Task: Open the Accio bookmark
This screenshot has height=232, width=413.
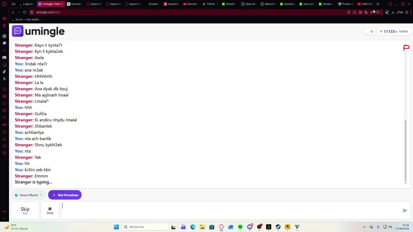Action: 26,19
